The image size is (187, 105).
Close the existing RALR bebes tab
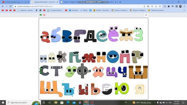point(57,2)
